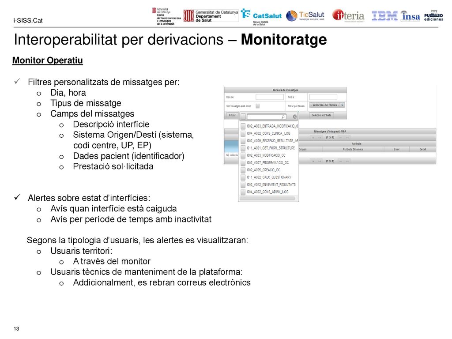Screen dimensions: 452x339
Task: Go to last page in the bottom paginator
Action: (x=348, y=161)
